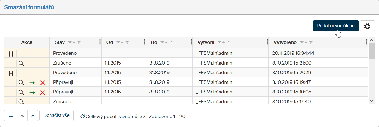The image size is (379, 127).
Task: Open the Vytvořil column filter
Action: click(x=228, y=42)
